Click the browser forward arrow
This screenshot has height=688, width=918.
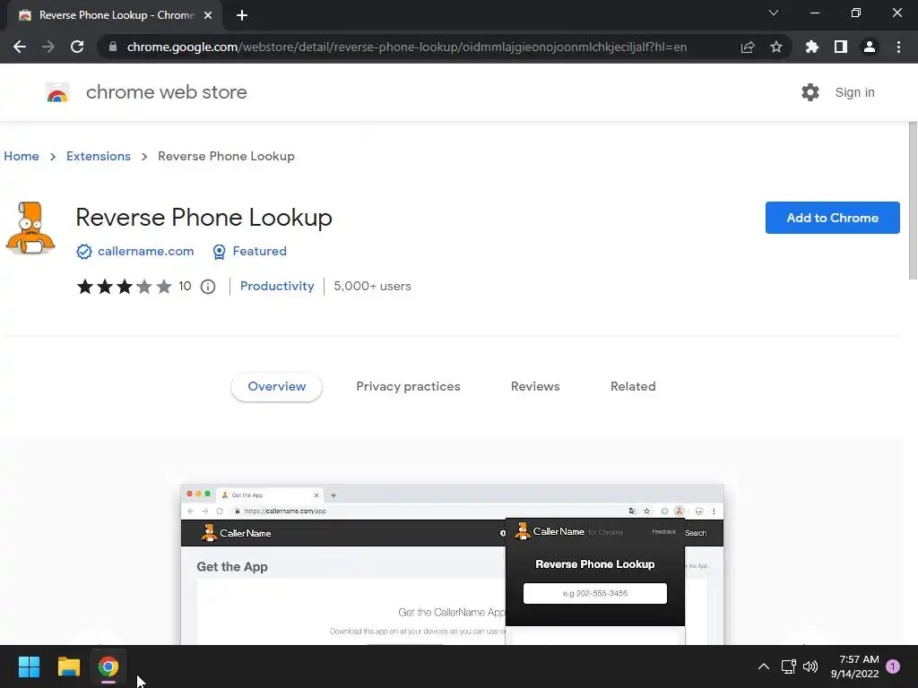pyautogui.click(x=48, y=47)
